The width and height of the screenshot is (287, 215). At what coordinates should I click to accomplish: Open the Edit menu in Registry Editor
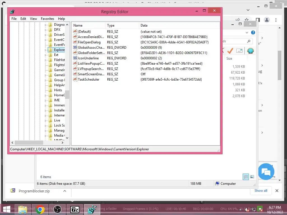(23, 19)
